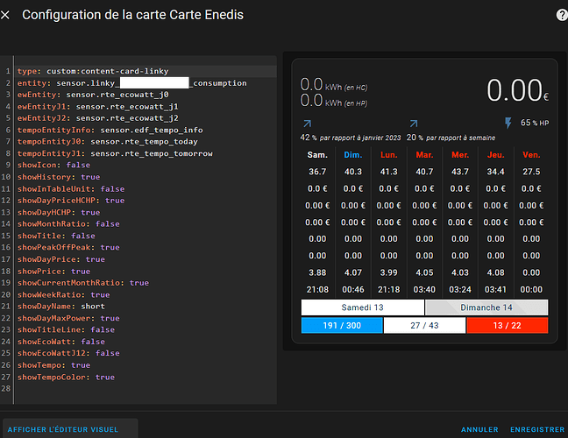Click the lightning bolt icon beside 65 % HP

[x=508, y=123]
